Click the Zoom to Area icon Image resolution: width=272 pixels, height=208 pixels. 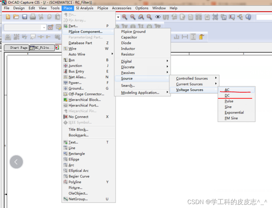[141, 17]
